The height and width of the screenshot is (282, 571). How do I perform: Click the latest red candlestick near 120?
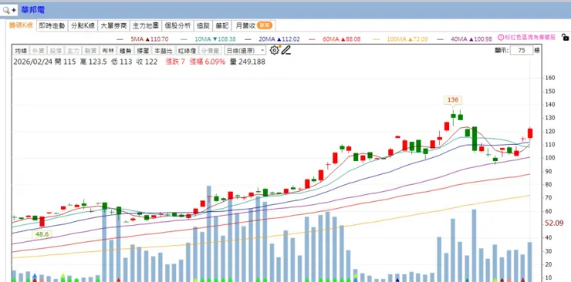pyautogui.click(x=530, y=133)
